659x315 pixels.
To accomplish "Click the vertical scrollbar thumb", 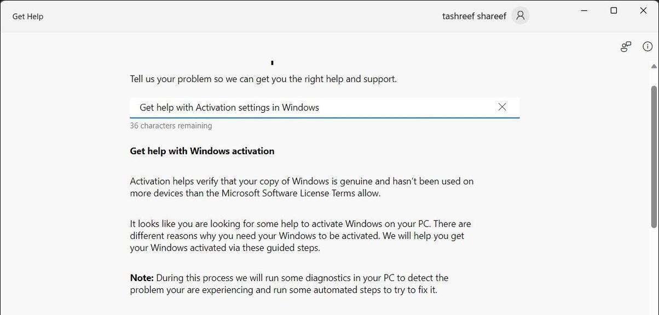I will pyautogui.click(x=654, y=157).
